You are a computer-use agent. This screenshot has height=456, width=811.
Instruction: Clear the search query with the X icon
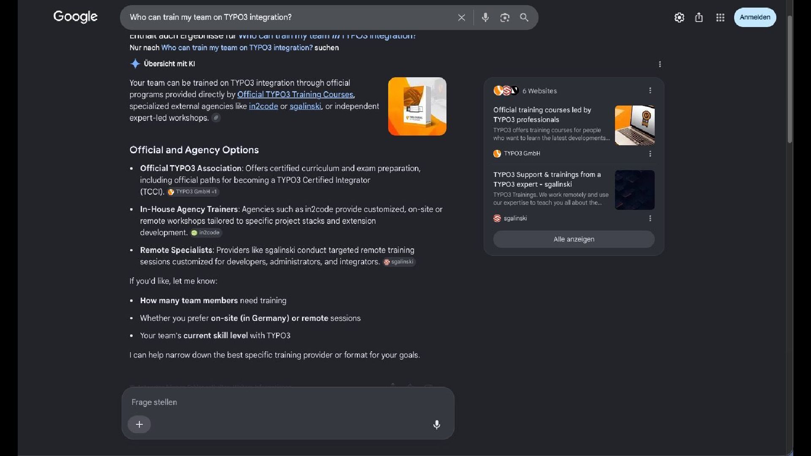(x=461, y=17)
